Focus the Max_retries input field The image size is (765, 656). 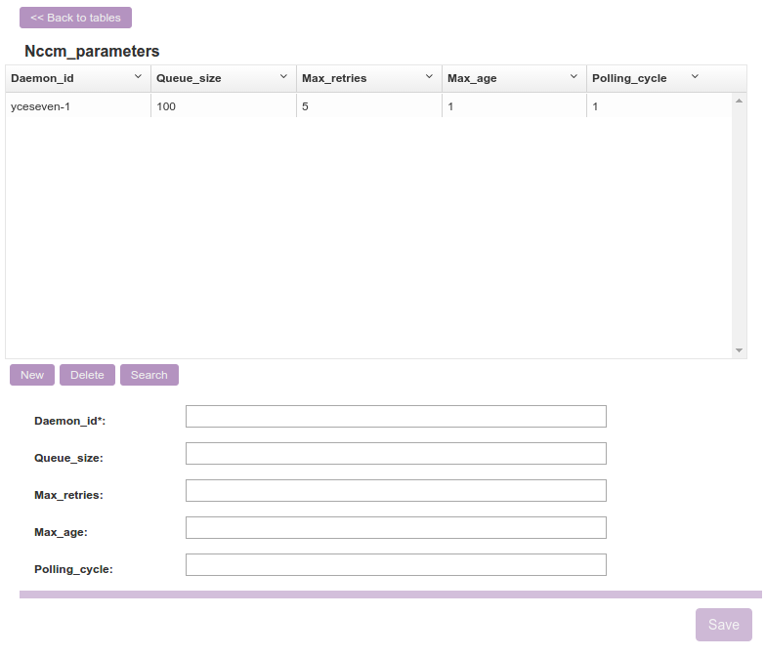point(396,491)
